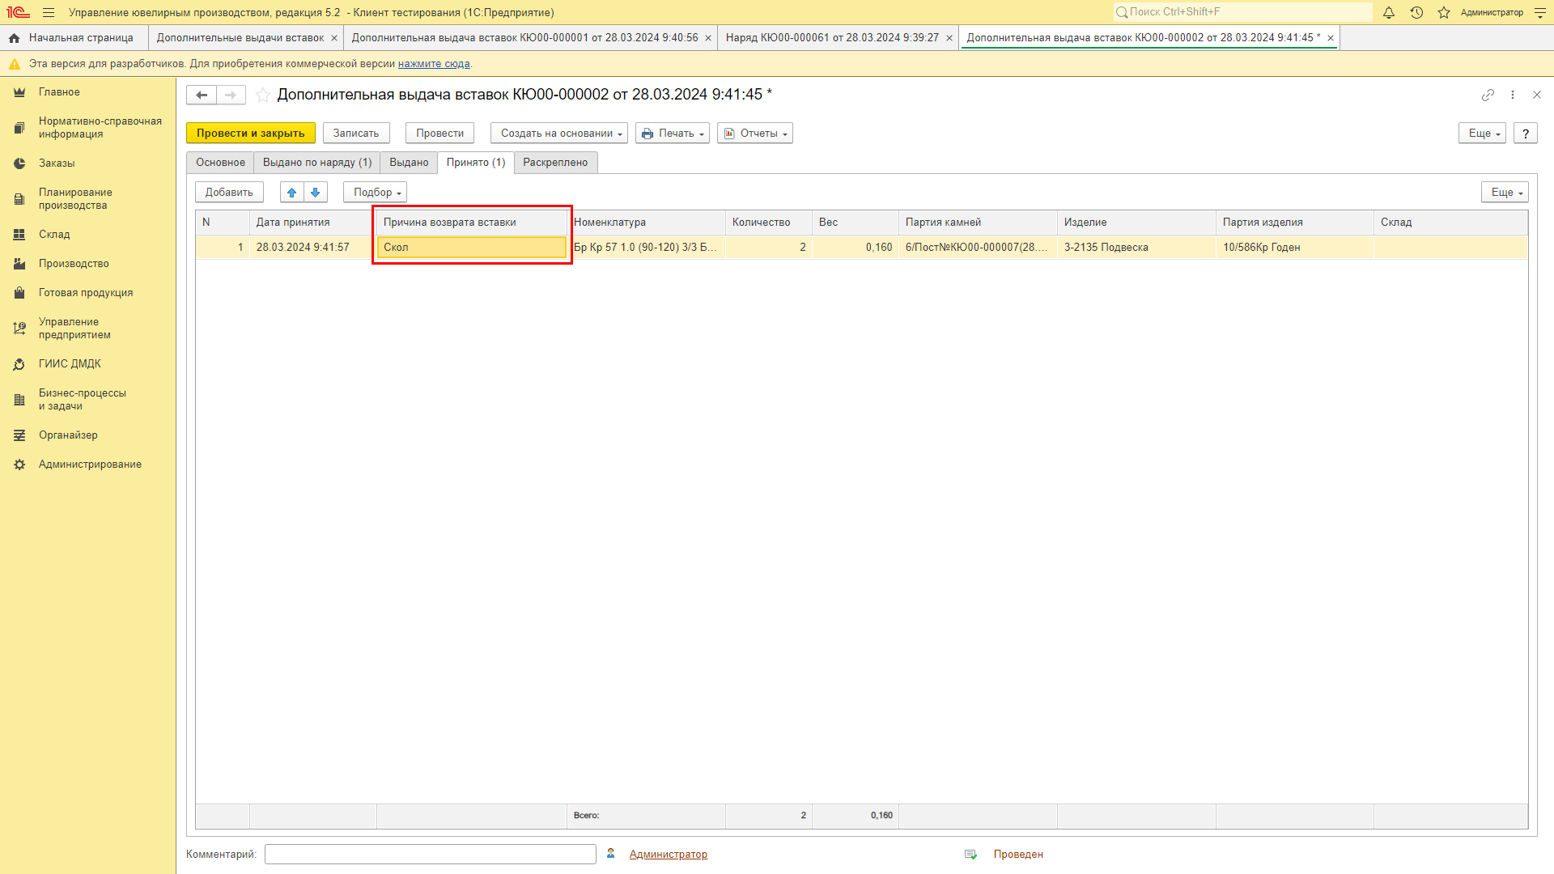Open the notifications bell icon
Image resolution: width=1554 pixels, height=874 pixels.
click(1389, 12)
